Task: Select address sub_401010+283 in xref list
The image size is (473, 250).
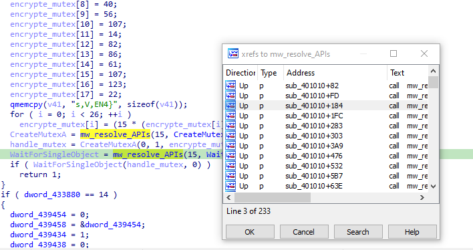Action: [314, 126]
